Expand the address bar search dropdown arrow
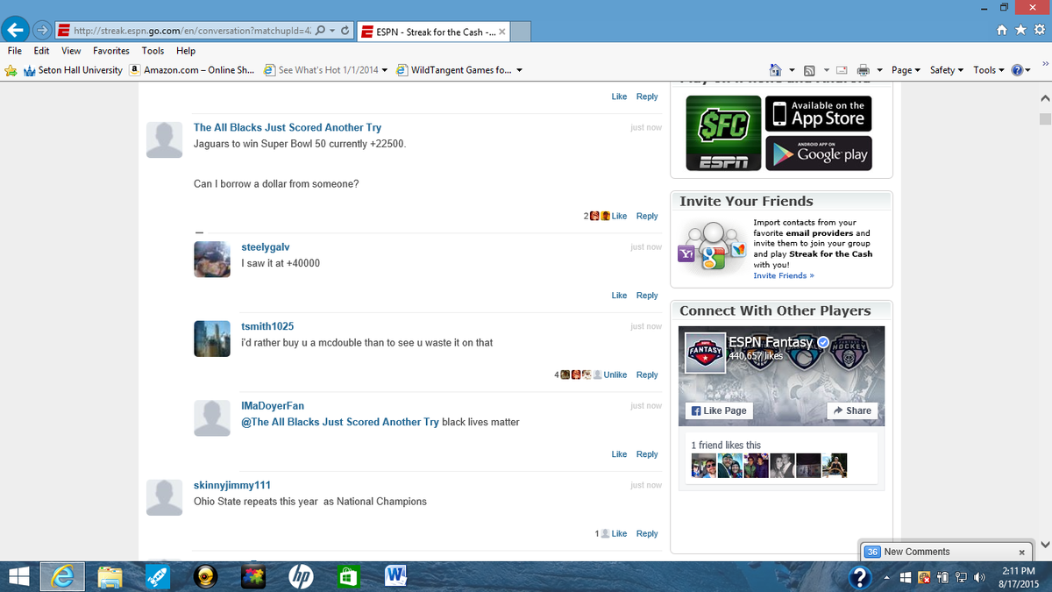The image size is (1052, 592). click(331, 31)
